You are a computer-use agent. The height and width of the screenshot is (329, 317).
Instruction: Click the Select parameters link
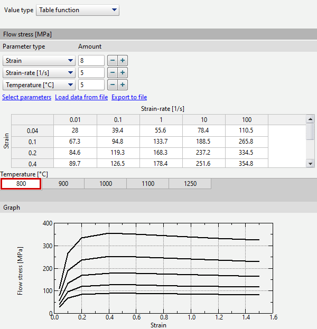[27, 97]
